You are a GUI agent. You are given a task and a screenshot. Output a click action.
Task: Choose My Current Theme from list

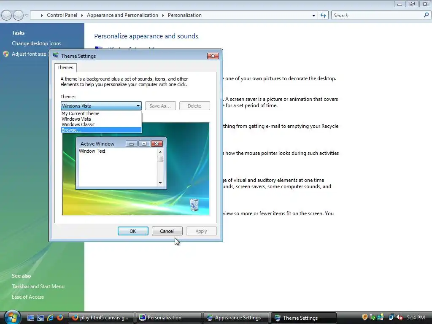[x=101, y=113]
